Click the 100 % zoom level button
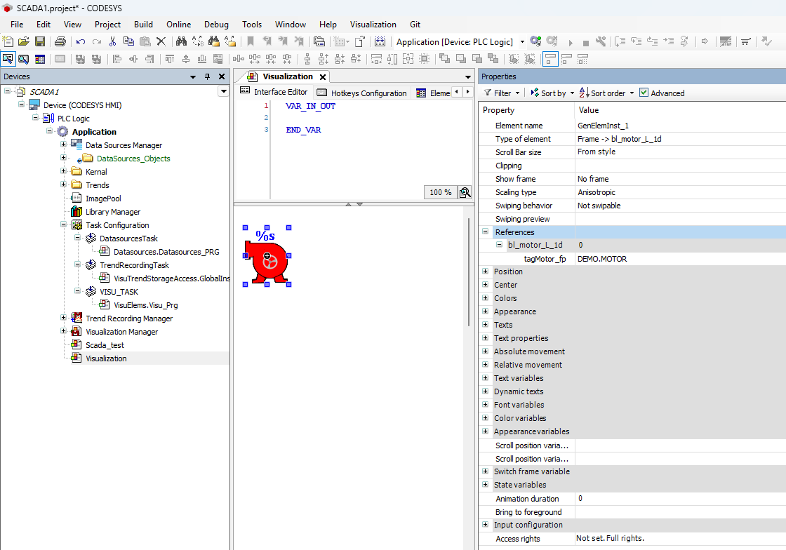 441,192
